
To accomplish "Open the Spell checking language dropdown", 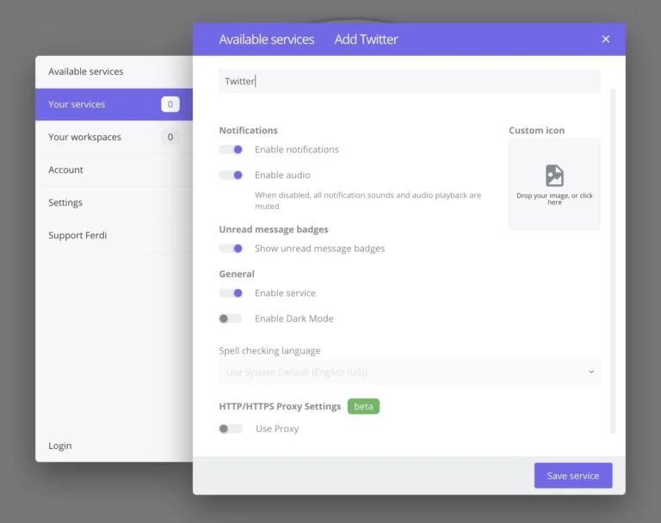I will click(x=410, y=372).
